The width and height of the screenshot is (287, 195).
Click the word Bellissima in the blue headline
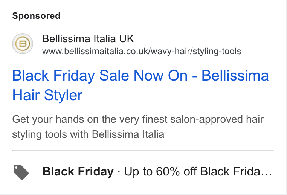(x=235, y=75)
